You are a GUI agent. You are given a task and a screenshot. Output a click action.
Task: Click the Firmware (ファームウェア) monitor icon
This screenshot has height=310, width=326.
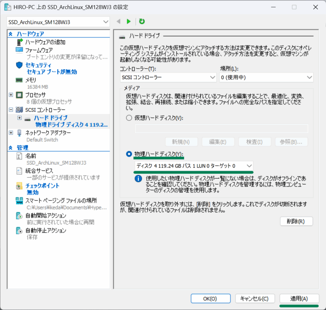click(19, 50)
